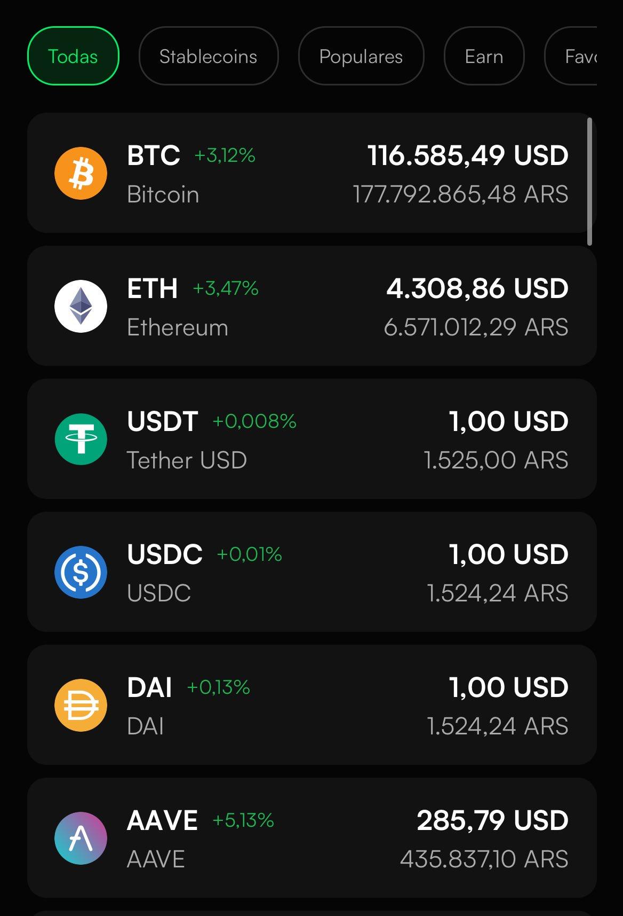Image resolution: width=623 pixels, height=916 pixels.
Task: Click the vertical scrollbar handle
Action: click(589, 182)
